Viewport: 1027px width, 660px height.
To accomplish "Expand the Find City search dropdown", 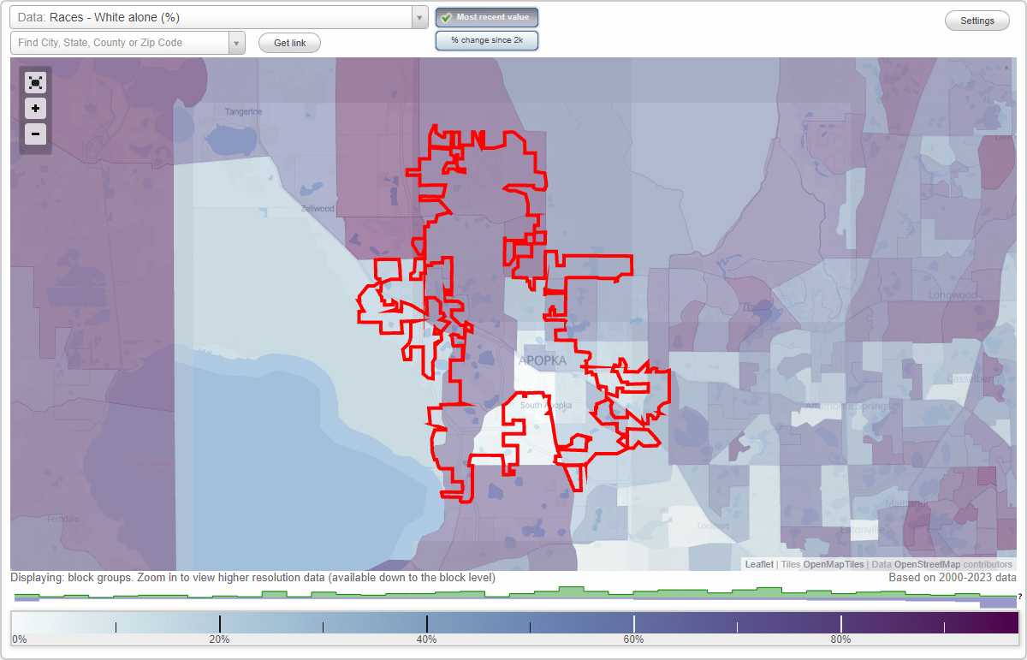I will pos(237,42).
